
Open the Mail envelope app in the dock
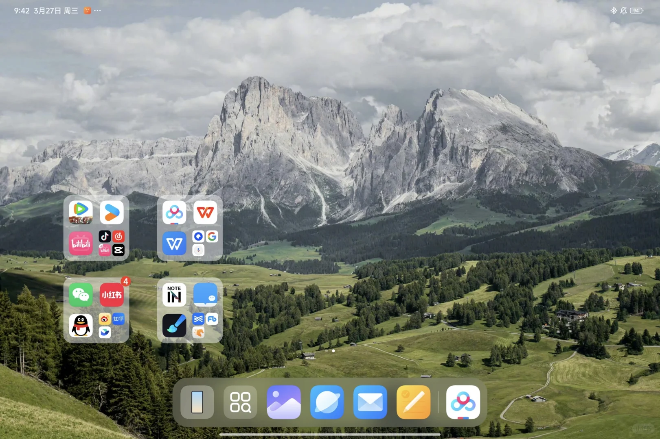click(370, 402)
